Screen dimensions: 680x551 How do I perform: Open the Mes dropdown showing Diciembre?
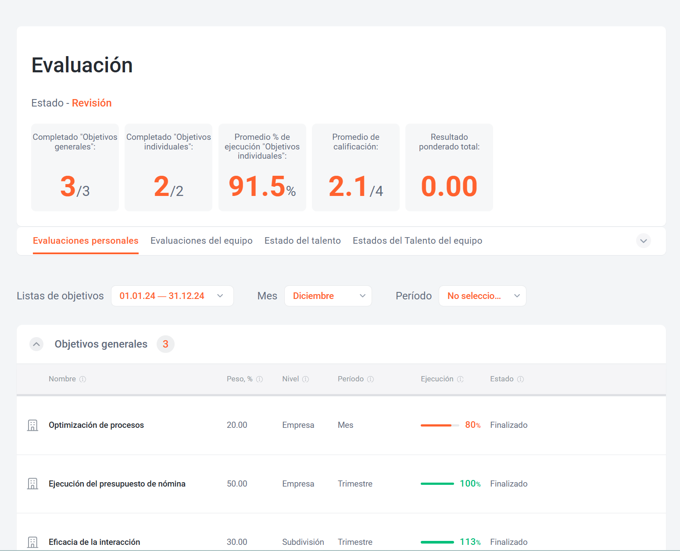tap(328, 296)
